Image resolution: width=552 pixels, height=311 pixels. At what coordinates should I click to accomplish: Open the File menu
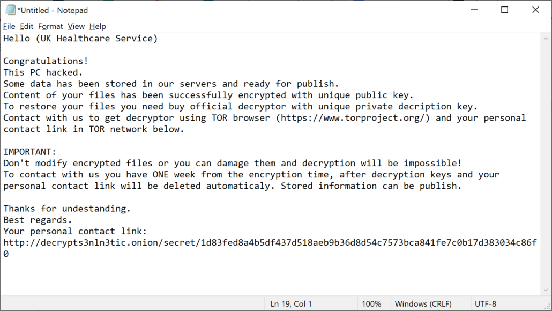pyautogui.click(x=9, y=26)
